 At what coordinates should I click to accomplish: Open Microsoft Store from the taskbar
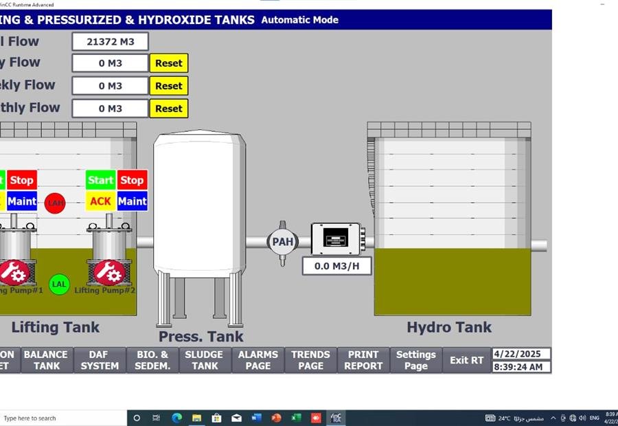coord(216,418)
